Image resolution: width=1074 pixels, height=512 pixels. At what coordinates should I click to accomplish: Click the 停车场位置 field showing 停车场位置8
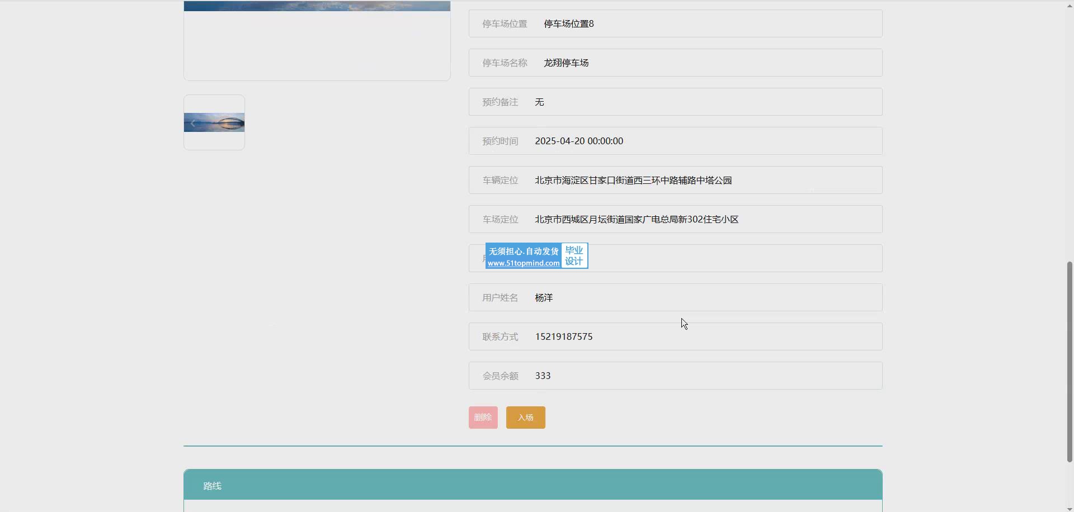coord(675,23)
